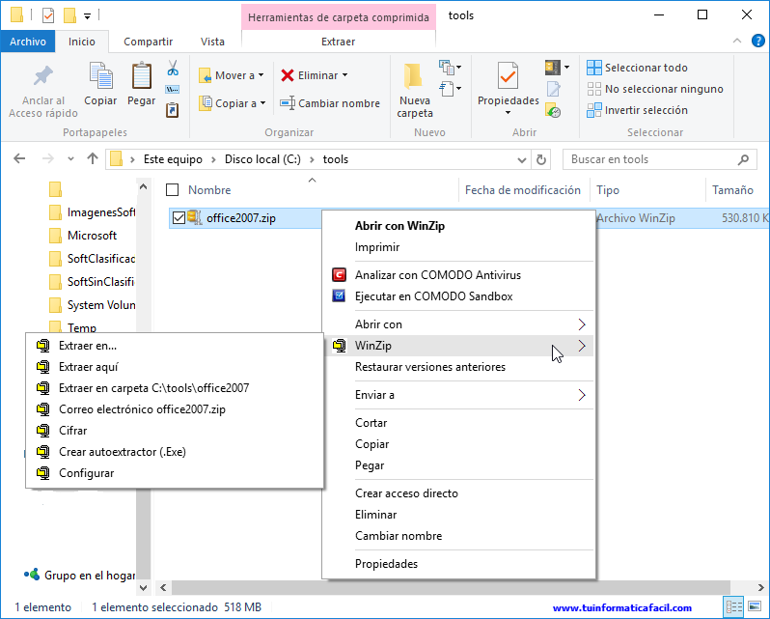Image resolution: width=770 pixels, height=619 pixels.
Task: Open recent locations dropdown arrow
Action: [70, 158]
